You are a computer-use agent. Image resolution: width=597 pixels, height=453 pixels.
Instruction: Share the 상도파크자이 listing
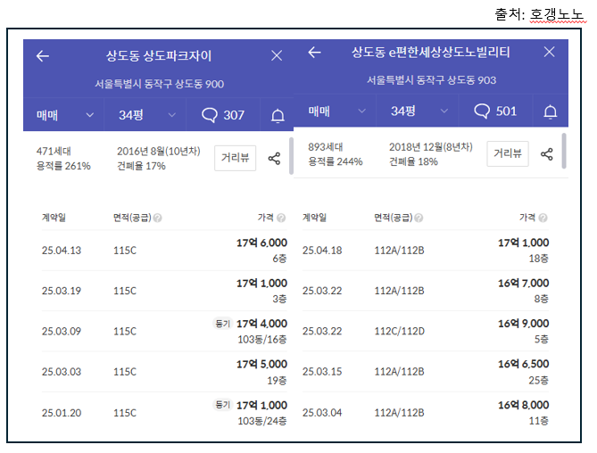[274, 158]
